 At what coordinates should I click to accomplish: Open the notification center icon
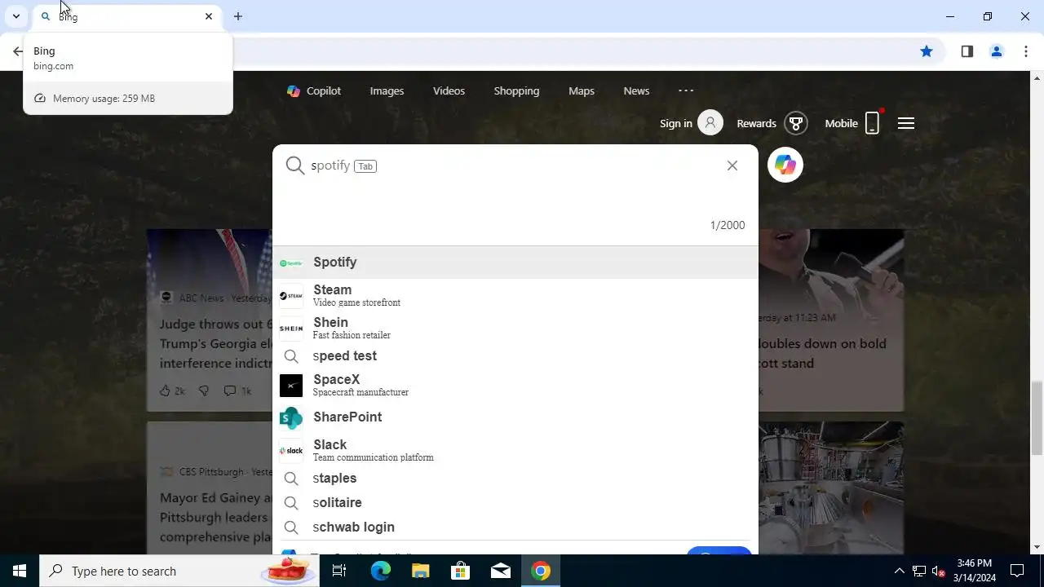1017,571
